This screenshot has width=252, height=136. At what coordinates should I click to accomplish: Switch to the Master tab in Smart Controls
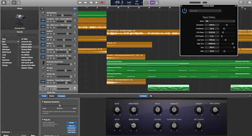point(52,96)
